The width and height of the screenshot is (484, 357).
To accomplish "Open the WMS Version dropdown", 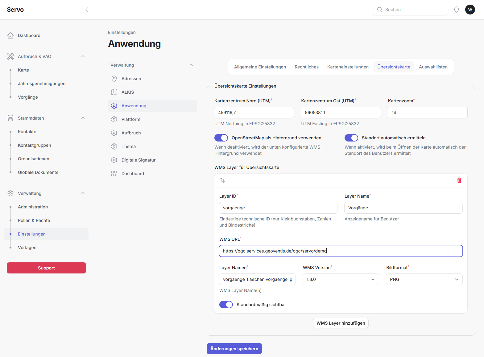I will coord(341,279).
